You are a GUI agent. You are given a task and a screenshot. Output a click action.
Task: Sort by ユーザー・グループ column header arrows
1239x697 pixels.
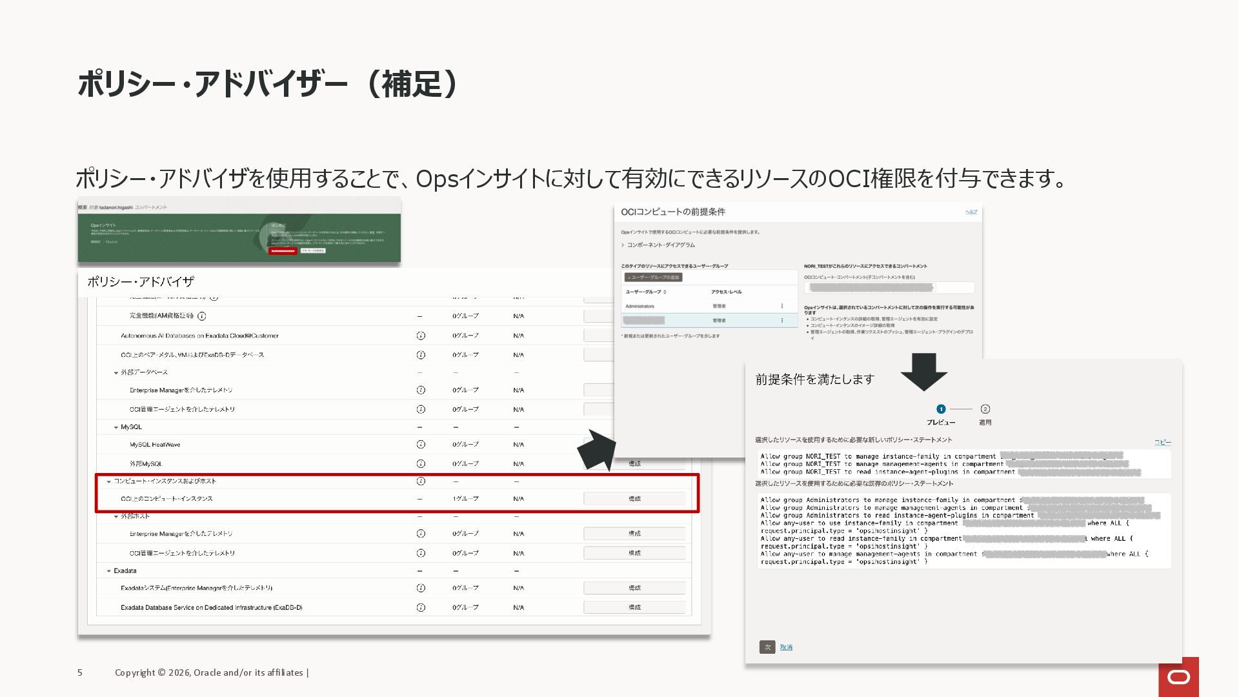[x=665, y=292]
